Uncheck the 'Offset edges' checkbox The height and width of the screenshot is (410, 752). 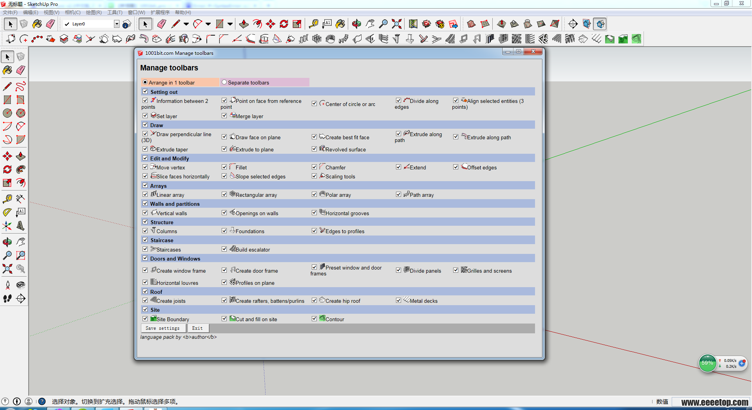[456, 167]
